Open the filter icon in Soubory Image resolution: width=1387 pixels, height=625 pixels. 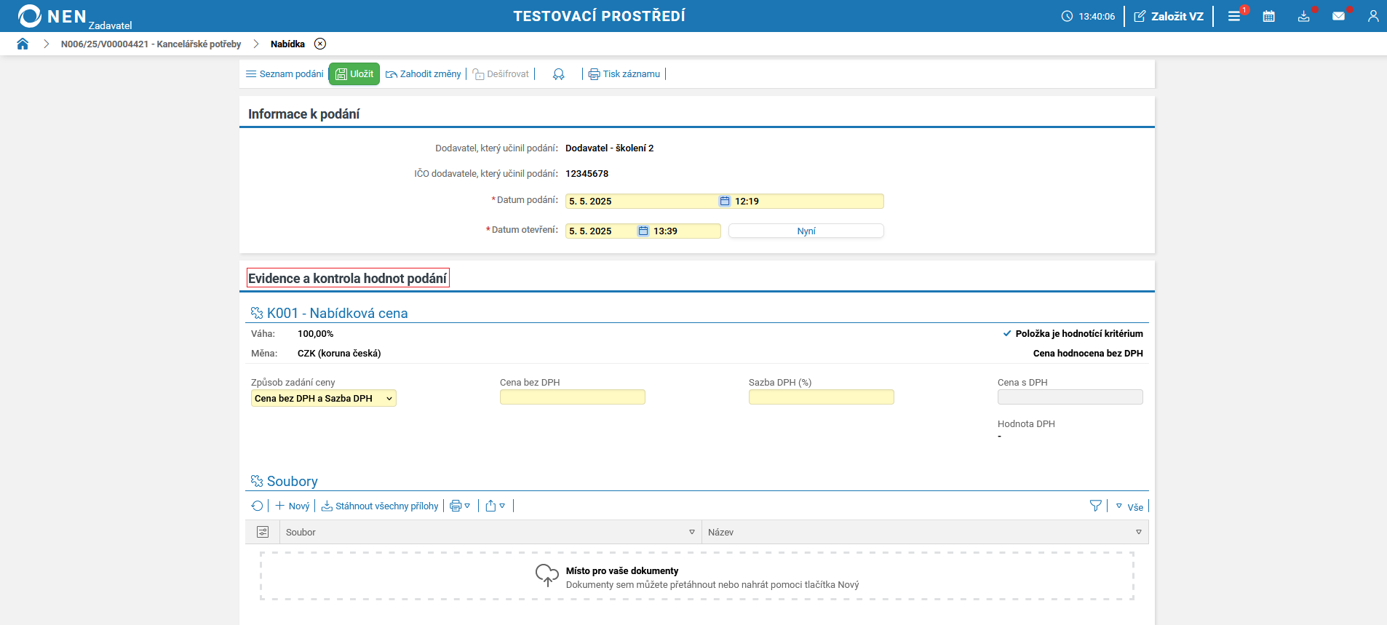[x=1095, y=506]
